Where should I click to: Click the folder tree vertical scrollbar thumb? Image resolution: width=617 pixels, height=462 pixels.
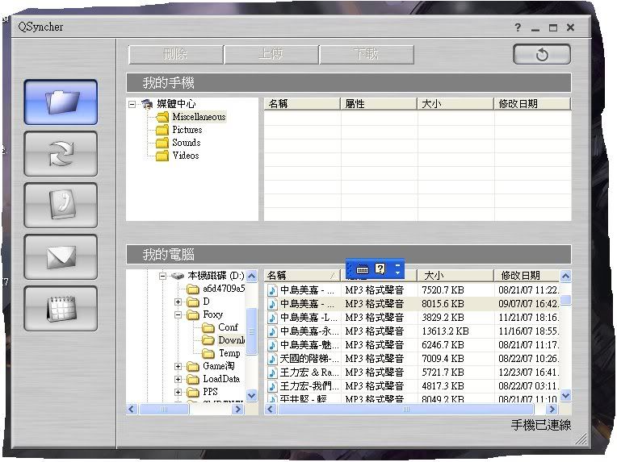pos(252,331)
